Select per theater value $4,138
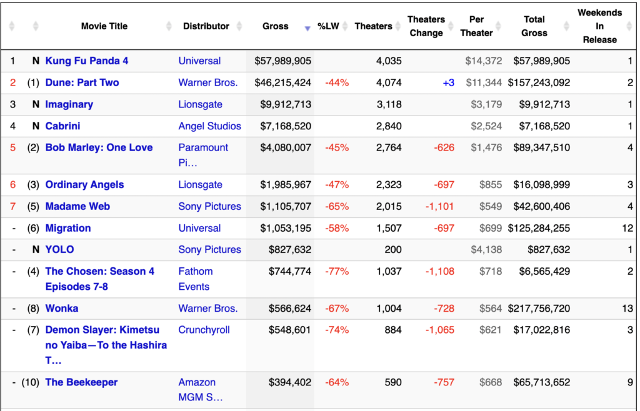 click(486, 250)
